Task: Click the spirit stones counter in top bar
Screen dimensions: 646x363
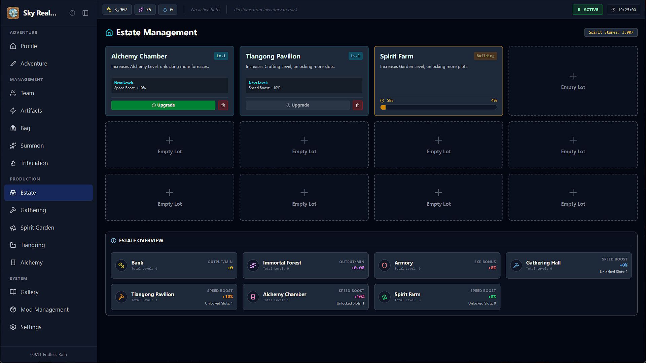Action: point(117,9)
